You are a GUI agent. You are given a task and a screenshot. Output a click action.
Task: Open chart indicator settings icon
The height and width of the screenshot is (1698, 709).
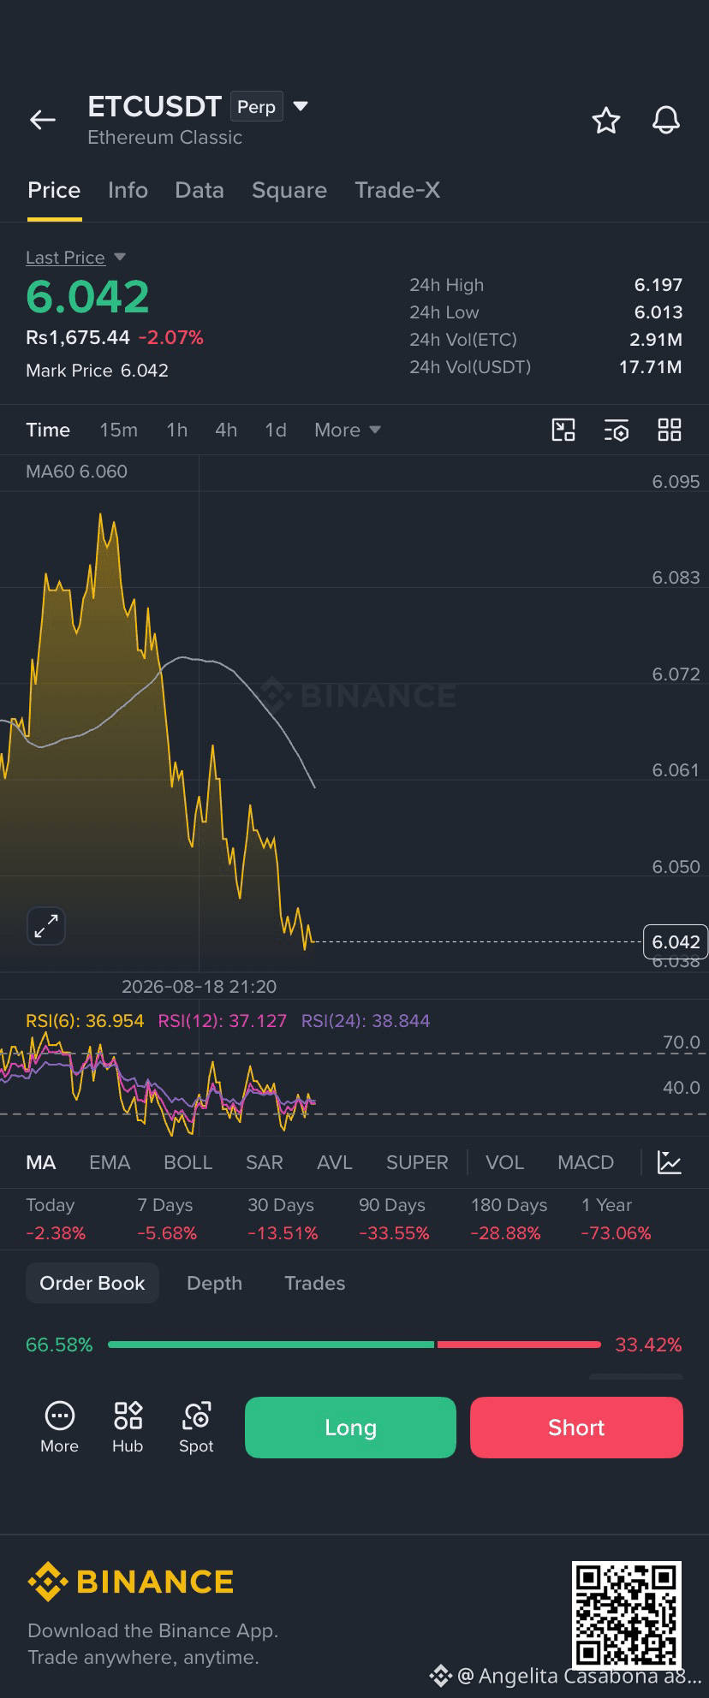tap(617, 430)
